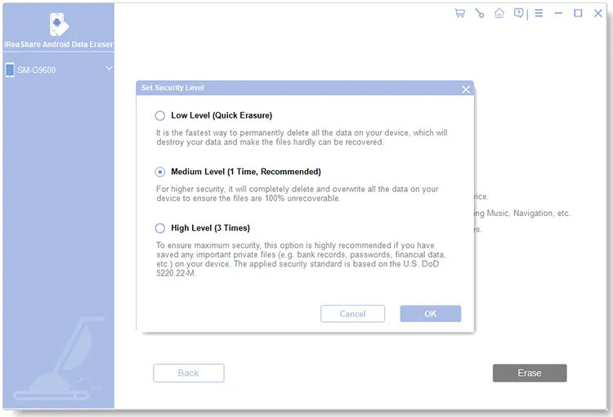
Task: Close the main application window
Action: click(x=597, y=13)
